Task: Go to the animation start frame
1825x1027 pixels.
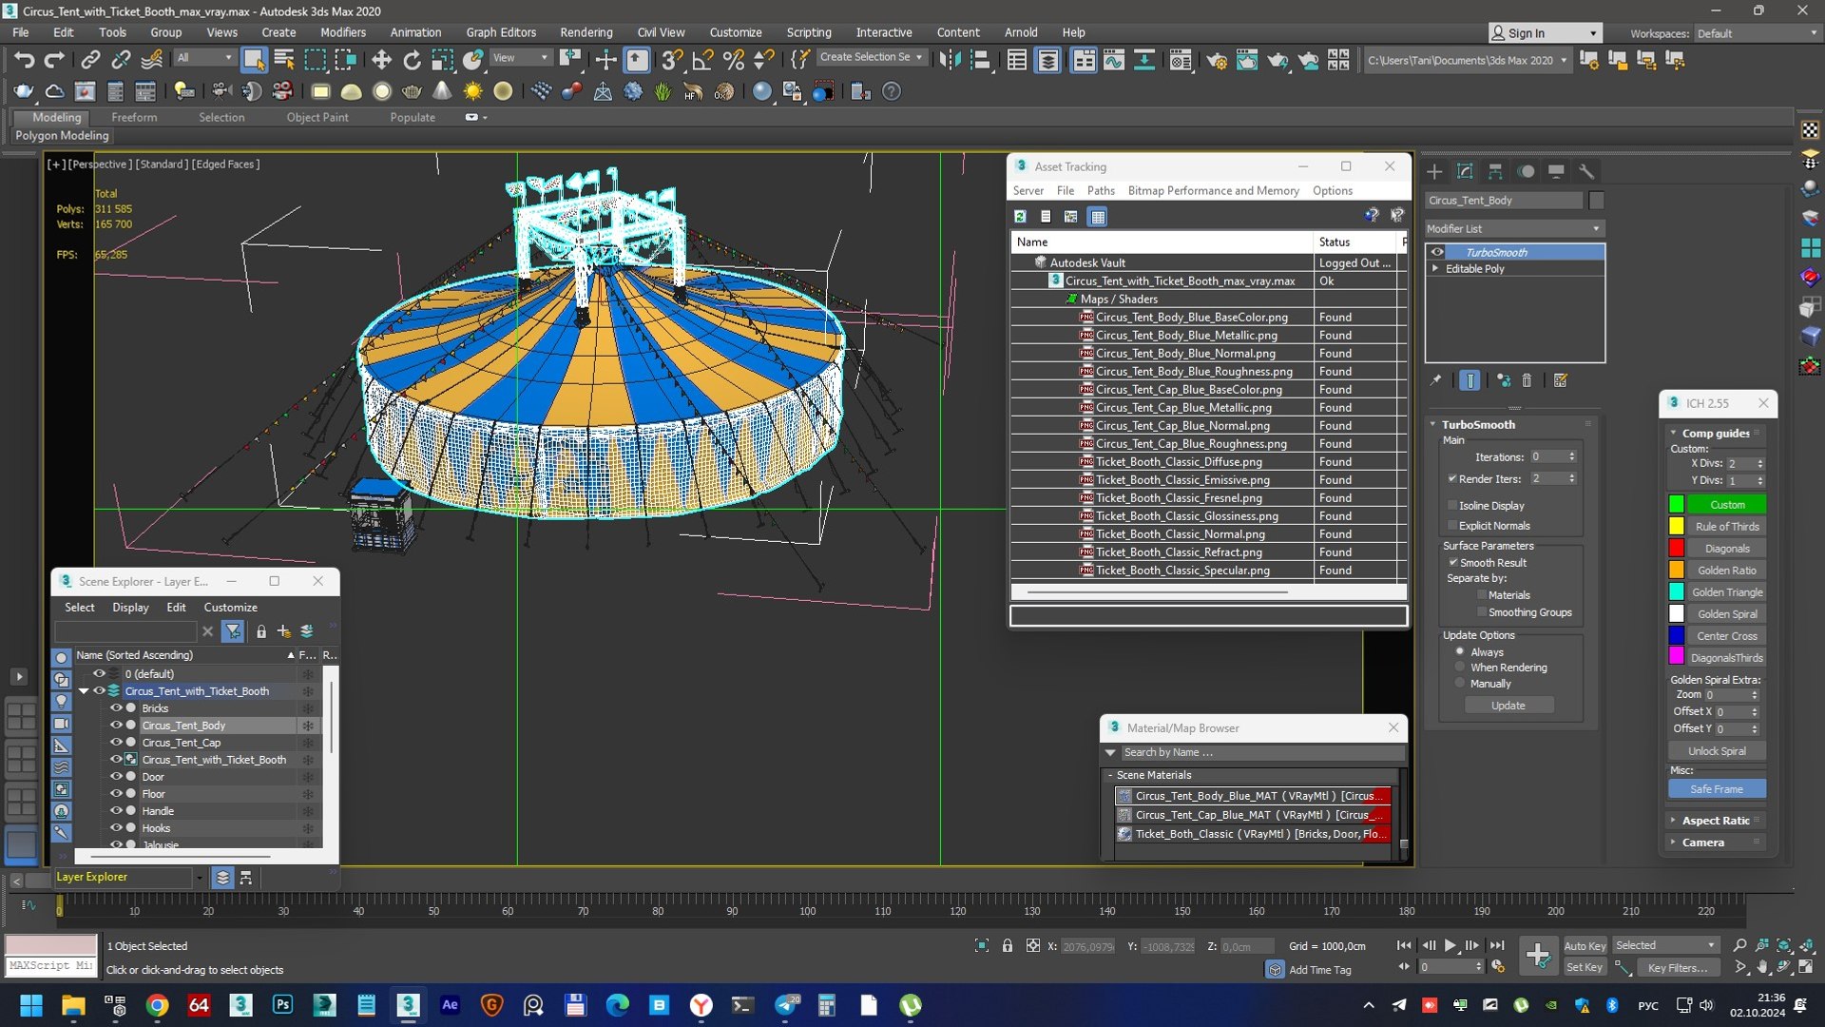Action: (x=1404, y=945)
